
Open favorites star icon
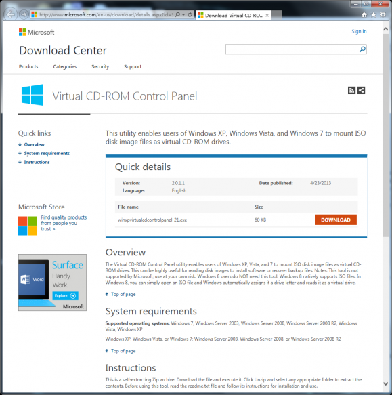(374, 15)
